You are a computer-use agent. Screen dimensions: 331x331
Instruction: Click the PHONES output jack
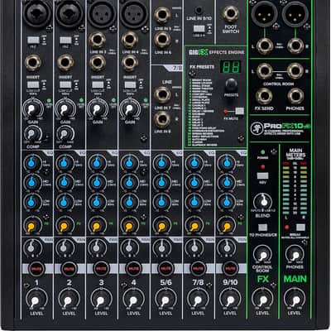[x=295, y=96]
